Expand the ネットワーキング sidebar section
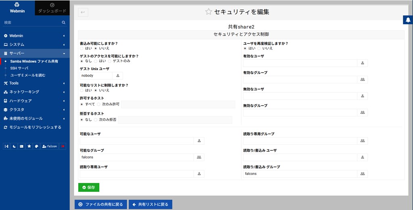The height and width of the screenshot is (210, 413). 34,92
